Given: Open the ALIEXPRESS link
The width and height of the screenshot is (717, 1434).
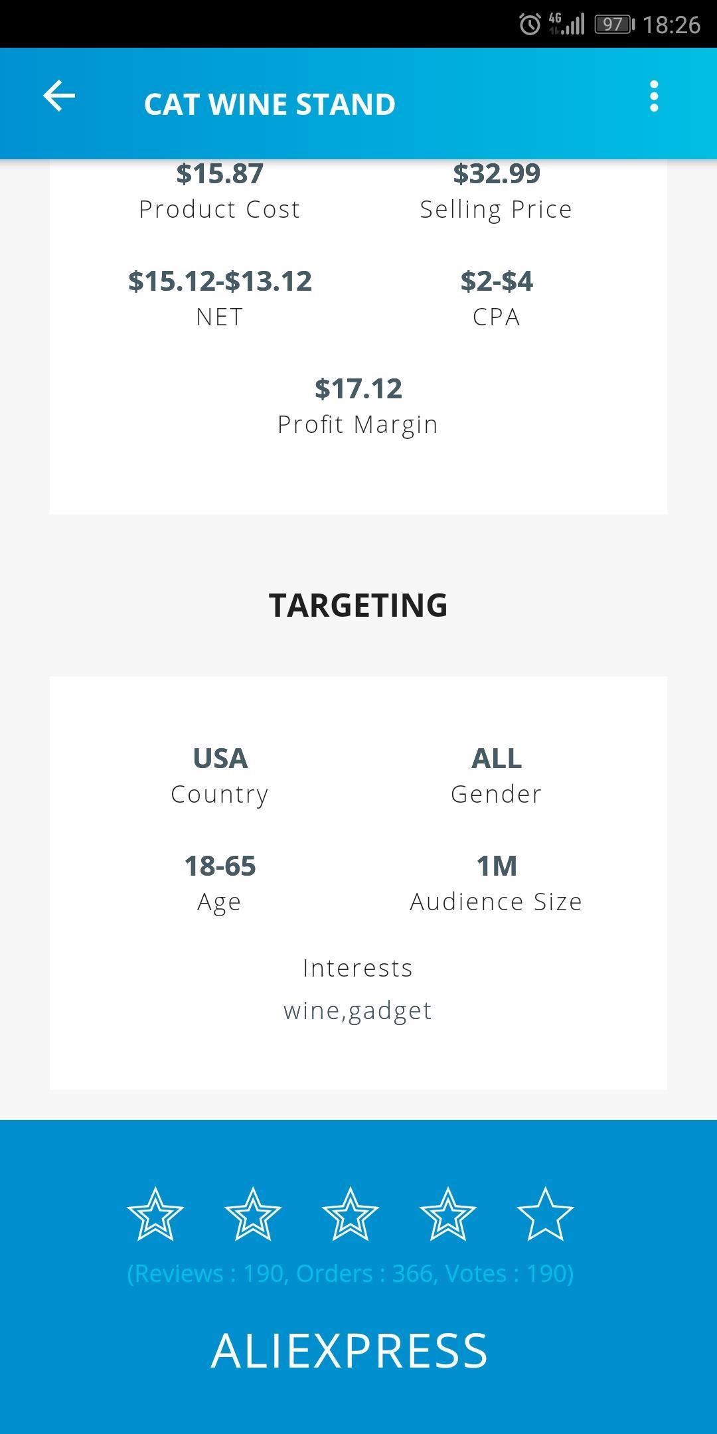Looking at the screenshot, I should [x=350, y=1351].
